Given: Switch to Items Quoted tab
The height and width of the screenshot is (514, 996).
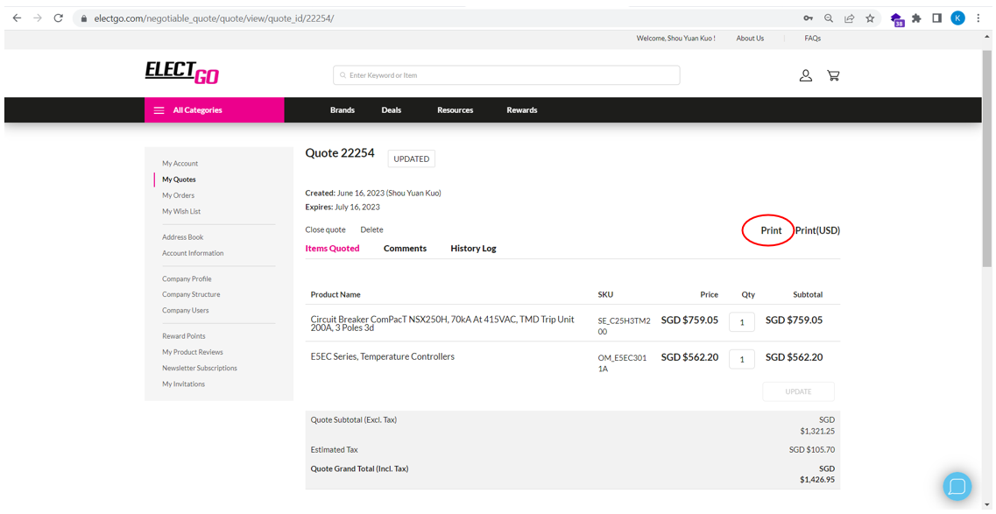Looking at the screenshot, I should pos(332,249).
